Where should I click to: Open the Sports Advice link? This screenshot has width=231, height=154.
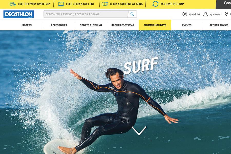pyautogui.click(x=219, y=25)
